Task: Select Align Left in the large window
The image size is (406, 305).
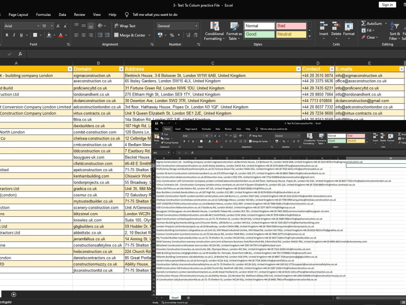Action: [x=76, y=35]
